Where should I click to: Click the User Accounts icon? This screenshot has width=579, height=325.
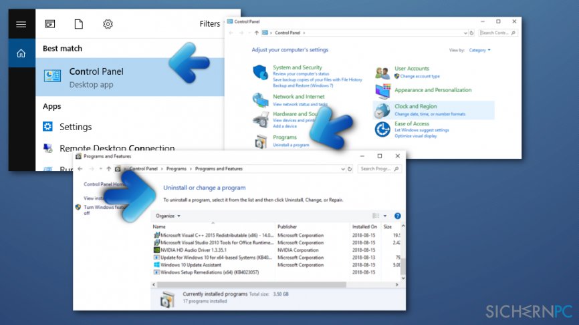[382, 73]
